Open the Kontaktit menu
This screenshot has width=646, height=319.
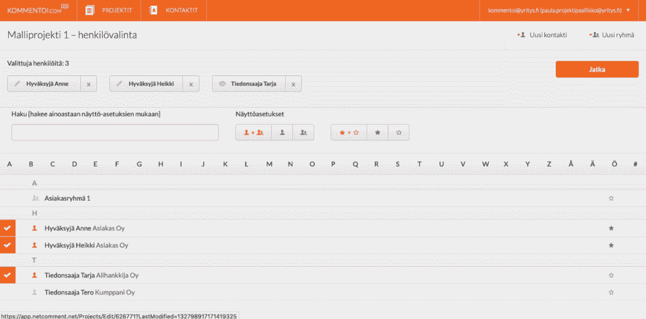click(173, 10)
